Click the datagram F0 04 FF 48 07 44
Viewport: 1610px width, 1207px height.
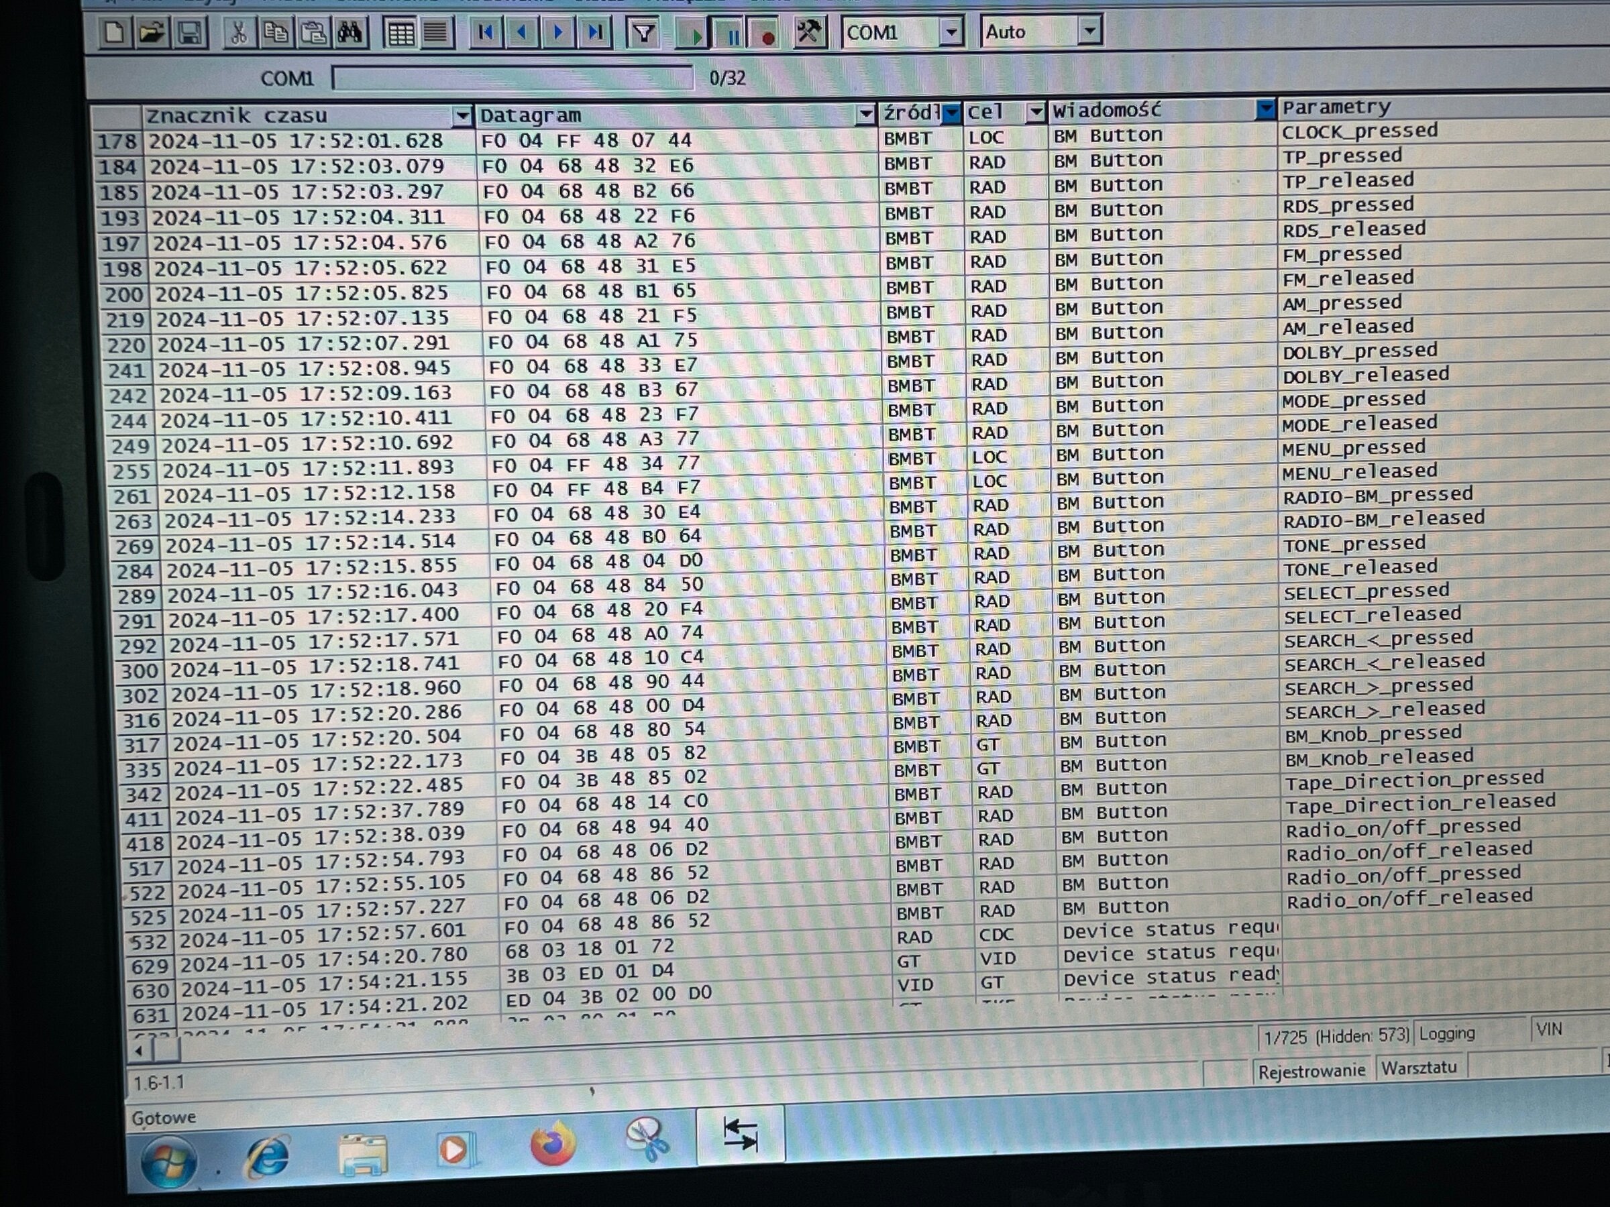587,139
